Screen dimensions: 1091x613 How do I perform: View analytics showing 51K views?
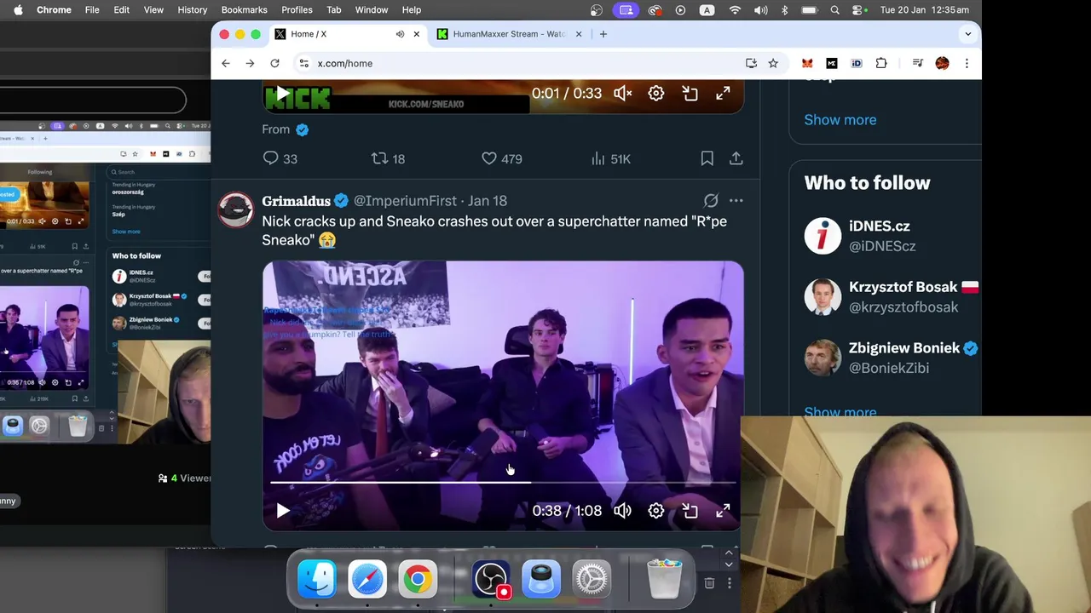(x=610, y=158)
